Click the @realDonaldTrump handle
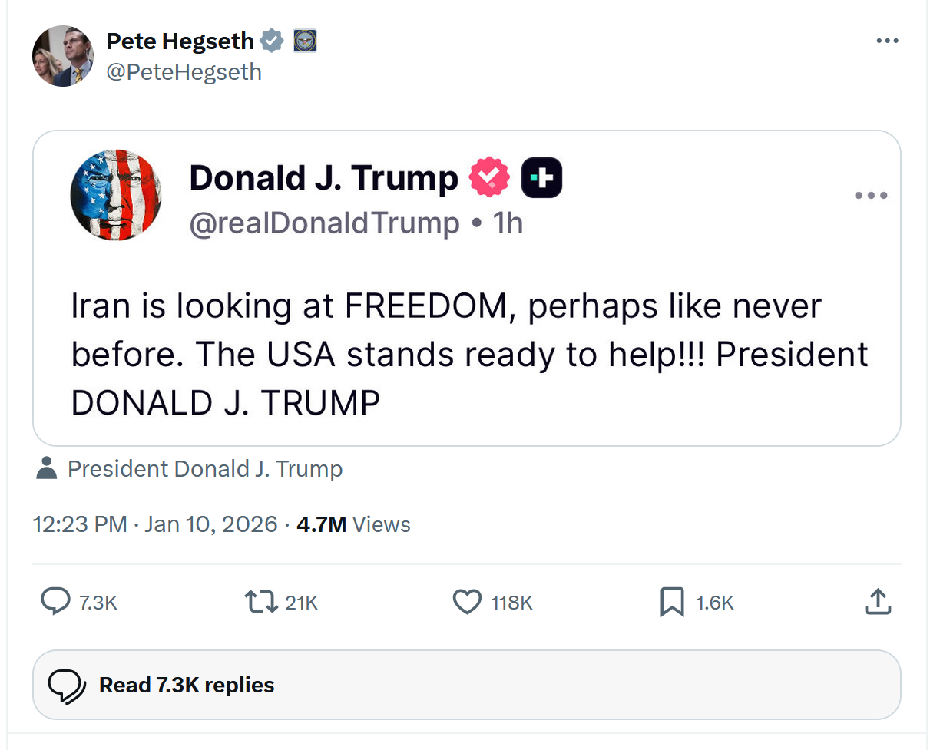The height and width of the screenshot is (750, 940). click(324, 223)
